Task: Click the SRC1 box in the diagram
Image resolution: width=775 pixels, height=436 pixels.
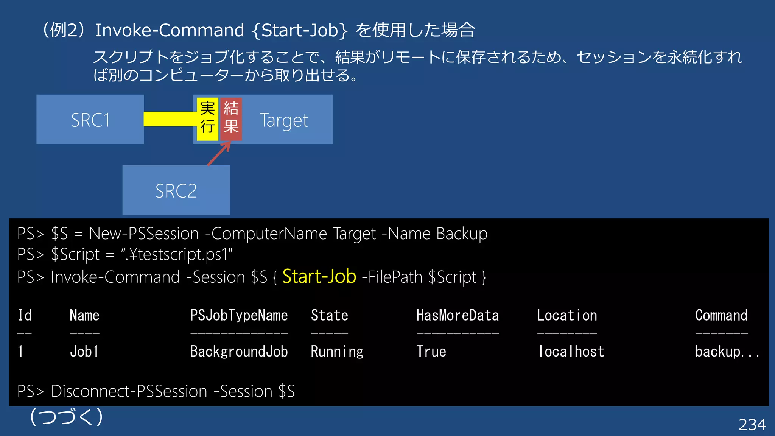Action: tap(90, 120)
